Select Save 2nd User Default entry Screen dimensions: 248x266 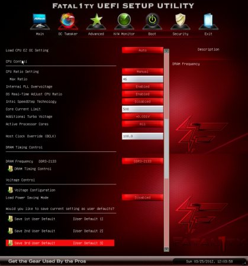coord(60,231)
